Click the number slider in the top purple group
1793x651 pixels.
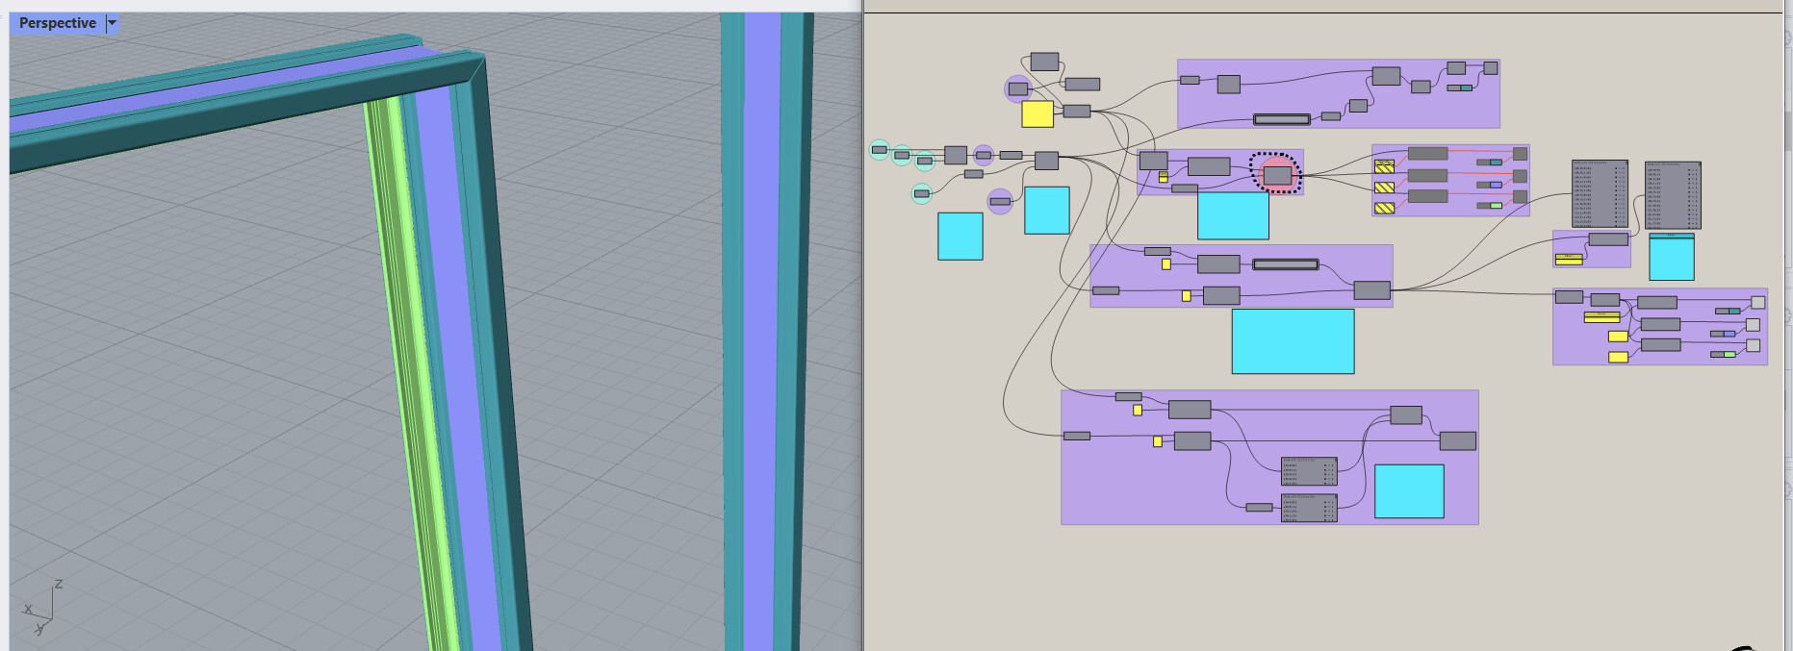1281,119
